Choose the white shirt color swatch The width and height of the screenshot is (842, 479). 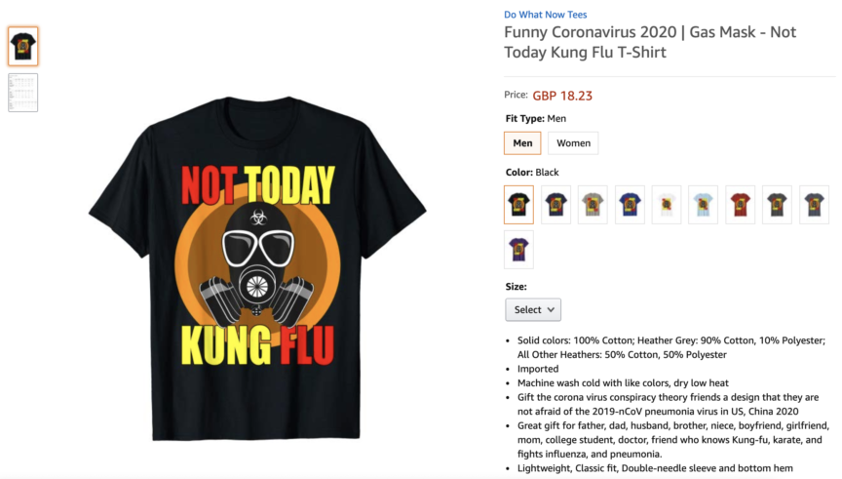[667, 205]
